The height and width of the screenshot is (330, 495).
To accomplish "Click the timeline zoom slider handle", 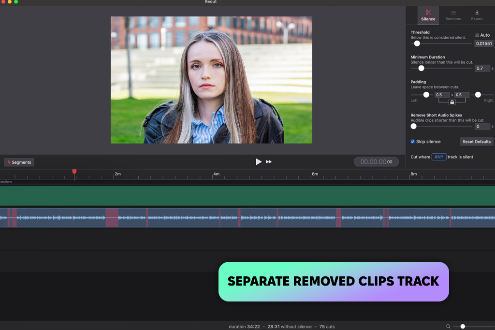I will tap(463, 326).
